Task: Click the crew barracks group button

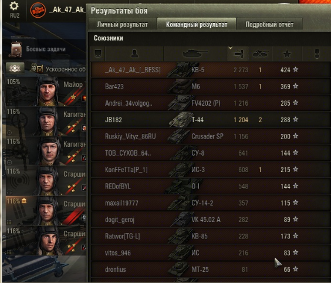Action: point(15,68)
